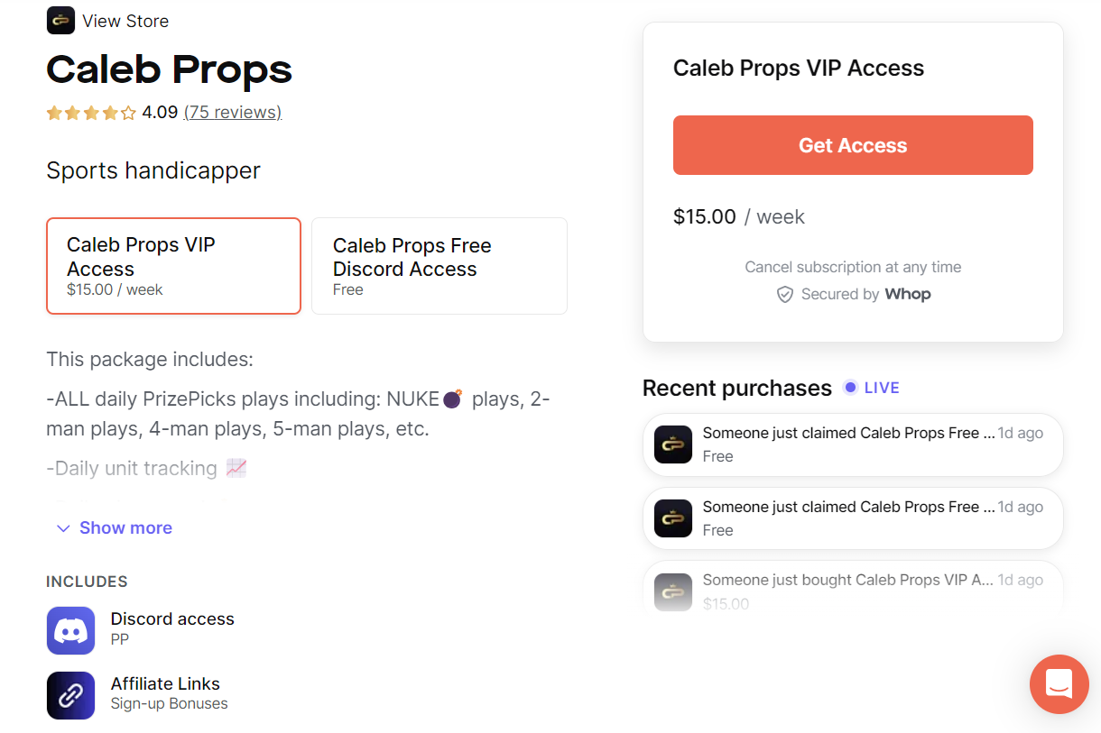The width and height of the screenshot is (1101, 733).
Task: Open the 75 reviews link
Action: (233, 112)
